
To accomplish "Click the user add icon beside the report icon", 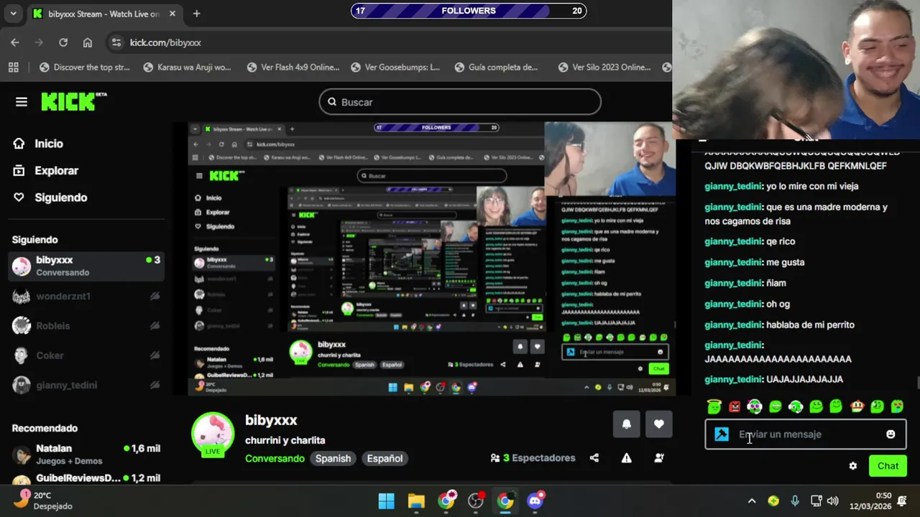I will 659,458.
